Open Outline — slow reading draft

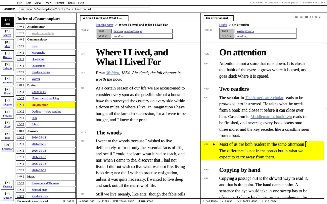pyautogui.click(x=46, y=112)
